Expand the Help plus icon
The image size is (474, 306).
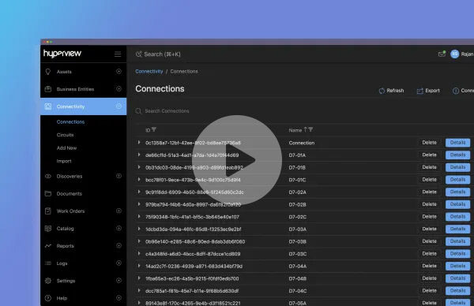[118, 298]
